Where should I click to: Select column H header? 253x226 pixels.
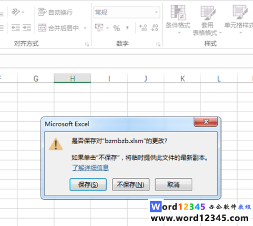73,79
